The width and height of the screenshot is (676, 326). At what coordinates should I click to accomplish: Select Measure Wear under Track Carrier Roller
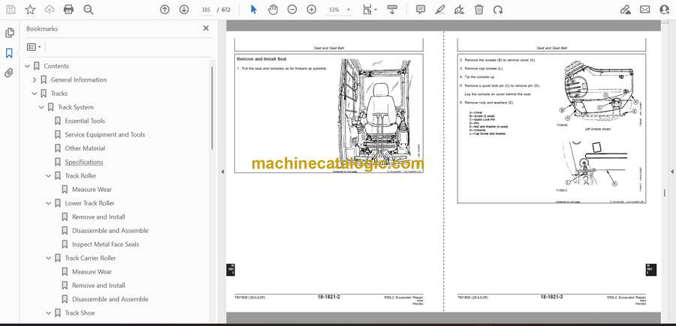pyautogui.click(x=92, y=272)
